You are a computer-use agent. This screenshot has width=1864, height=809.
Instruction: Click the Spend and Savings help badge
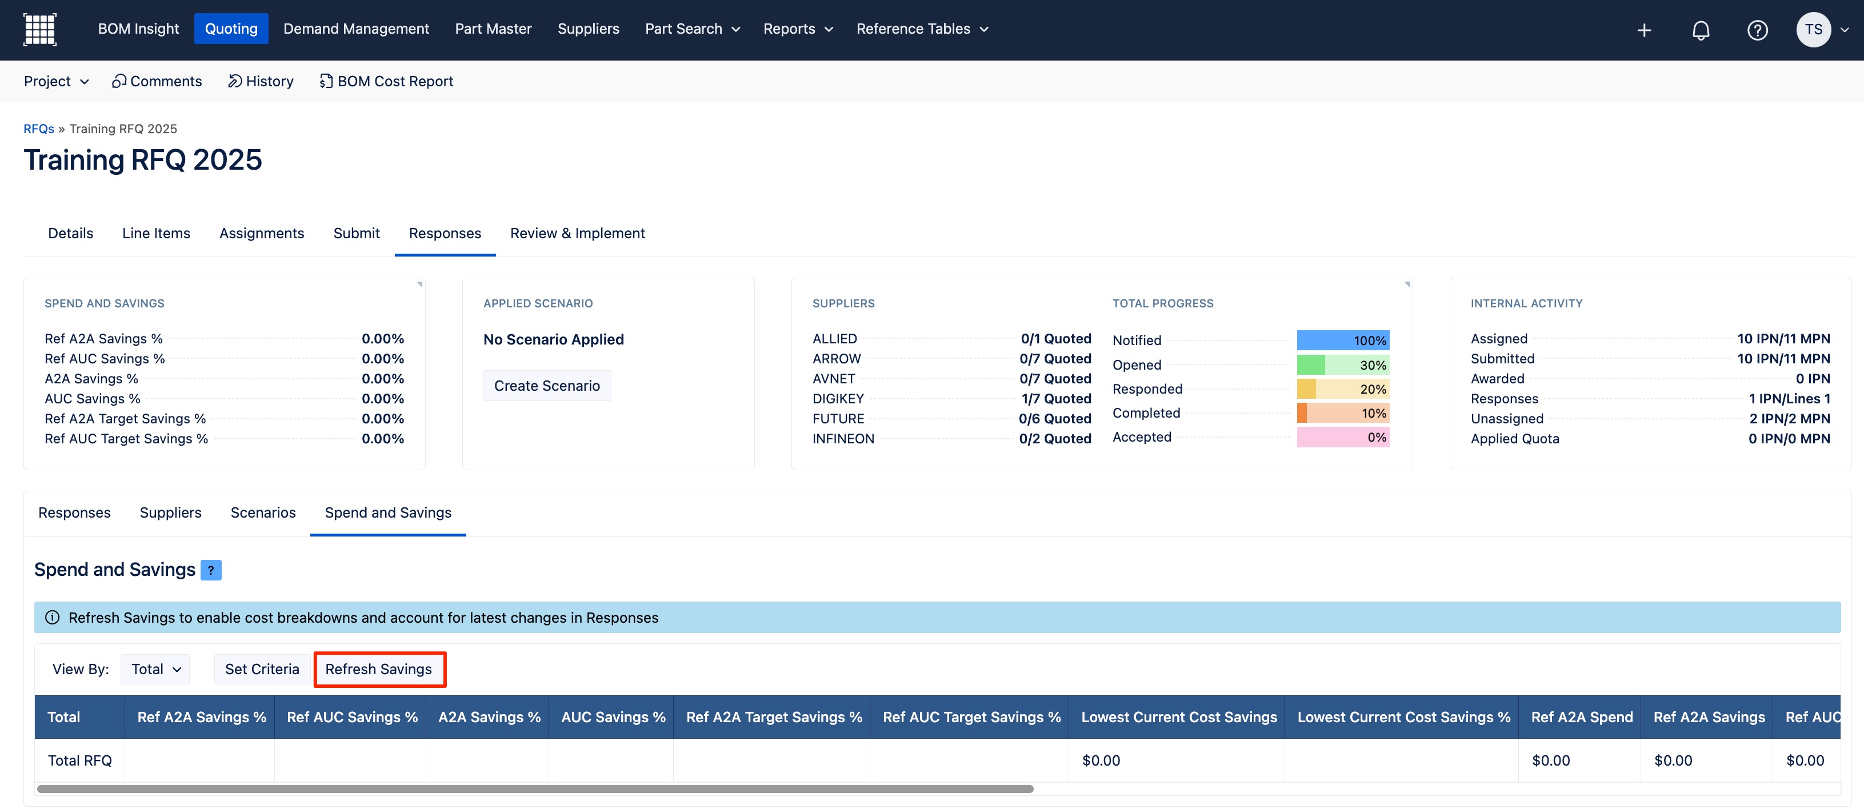coord(210,570)
